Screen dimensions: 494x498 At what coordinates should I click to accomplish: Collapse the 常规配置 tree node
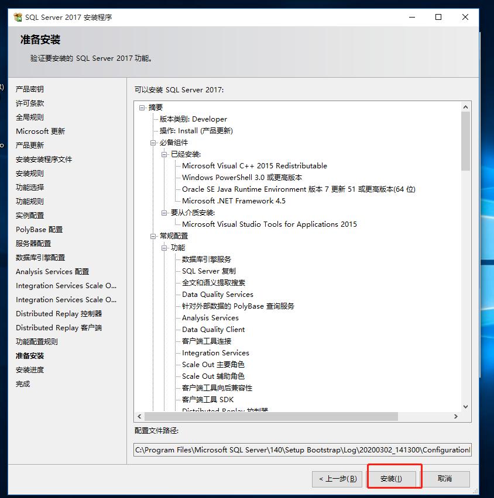153,236
